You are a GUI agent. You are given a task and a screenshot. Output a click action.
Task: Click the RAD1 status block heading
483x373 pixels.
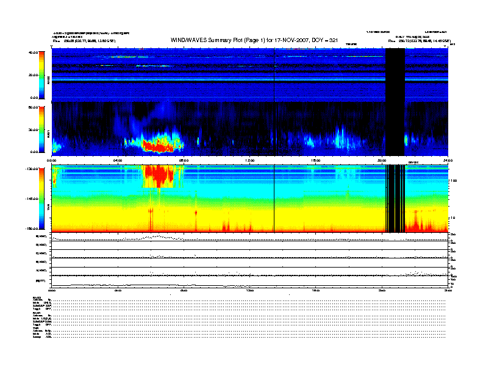[37, 313]
